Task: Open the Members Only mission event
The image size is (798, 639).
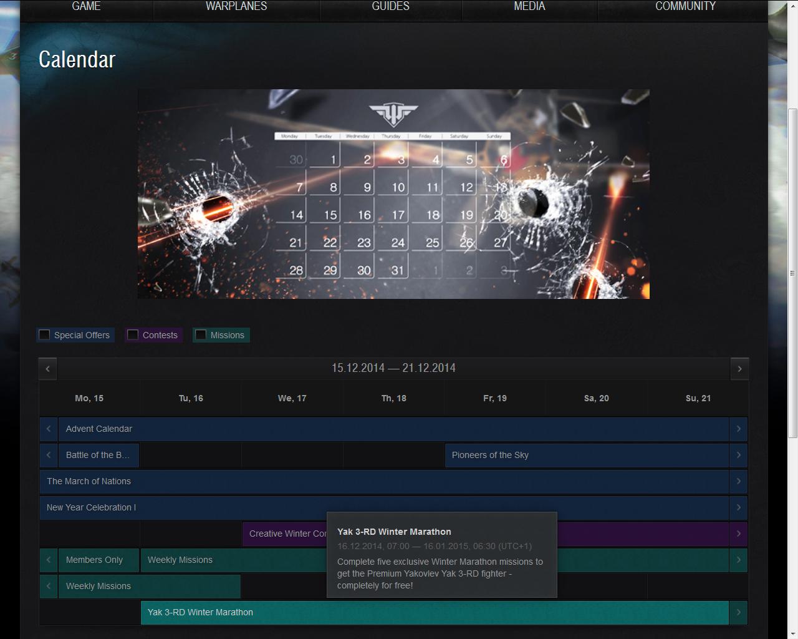Action: [x=99, y=560]
